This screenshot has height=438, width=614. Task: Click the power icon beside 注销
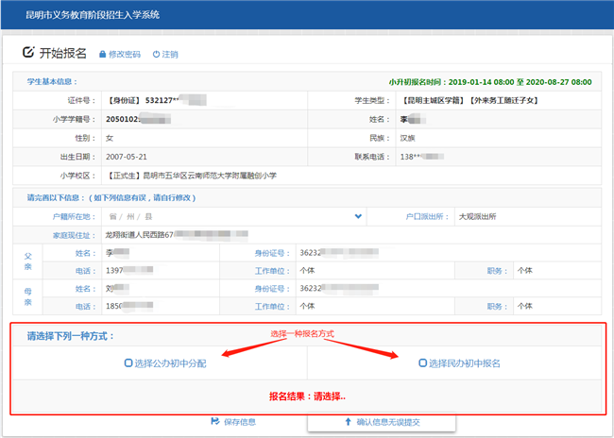(x=156, y=55)
